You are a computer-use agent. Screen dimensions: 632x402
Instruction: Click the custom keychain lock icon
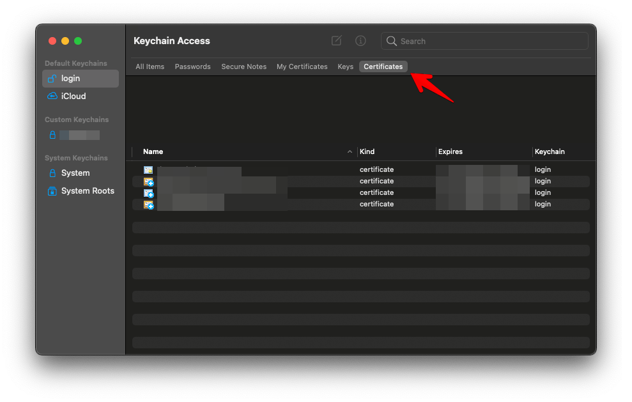coord(52,135)
